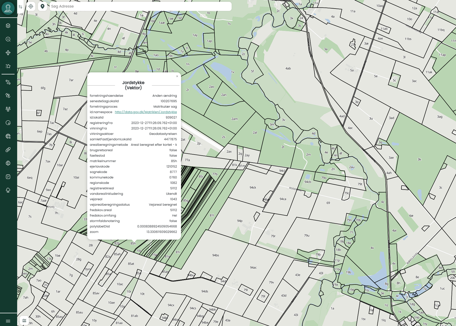This screenshot has height=326, width=456.
Task: Toggle the sidebar with arrows button
Action: tap(20, 7)
